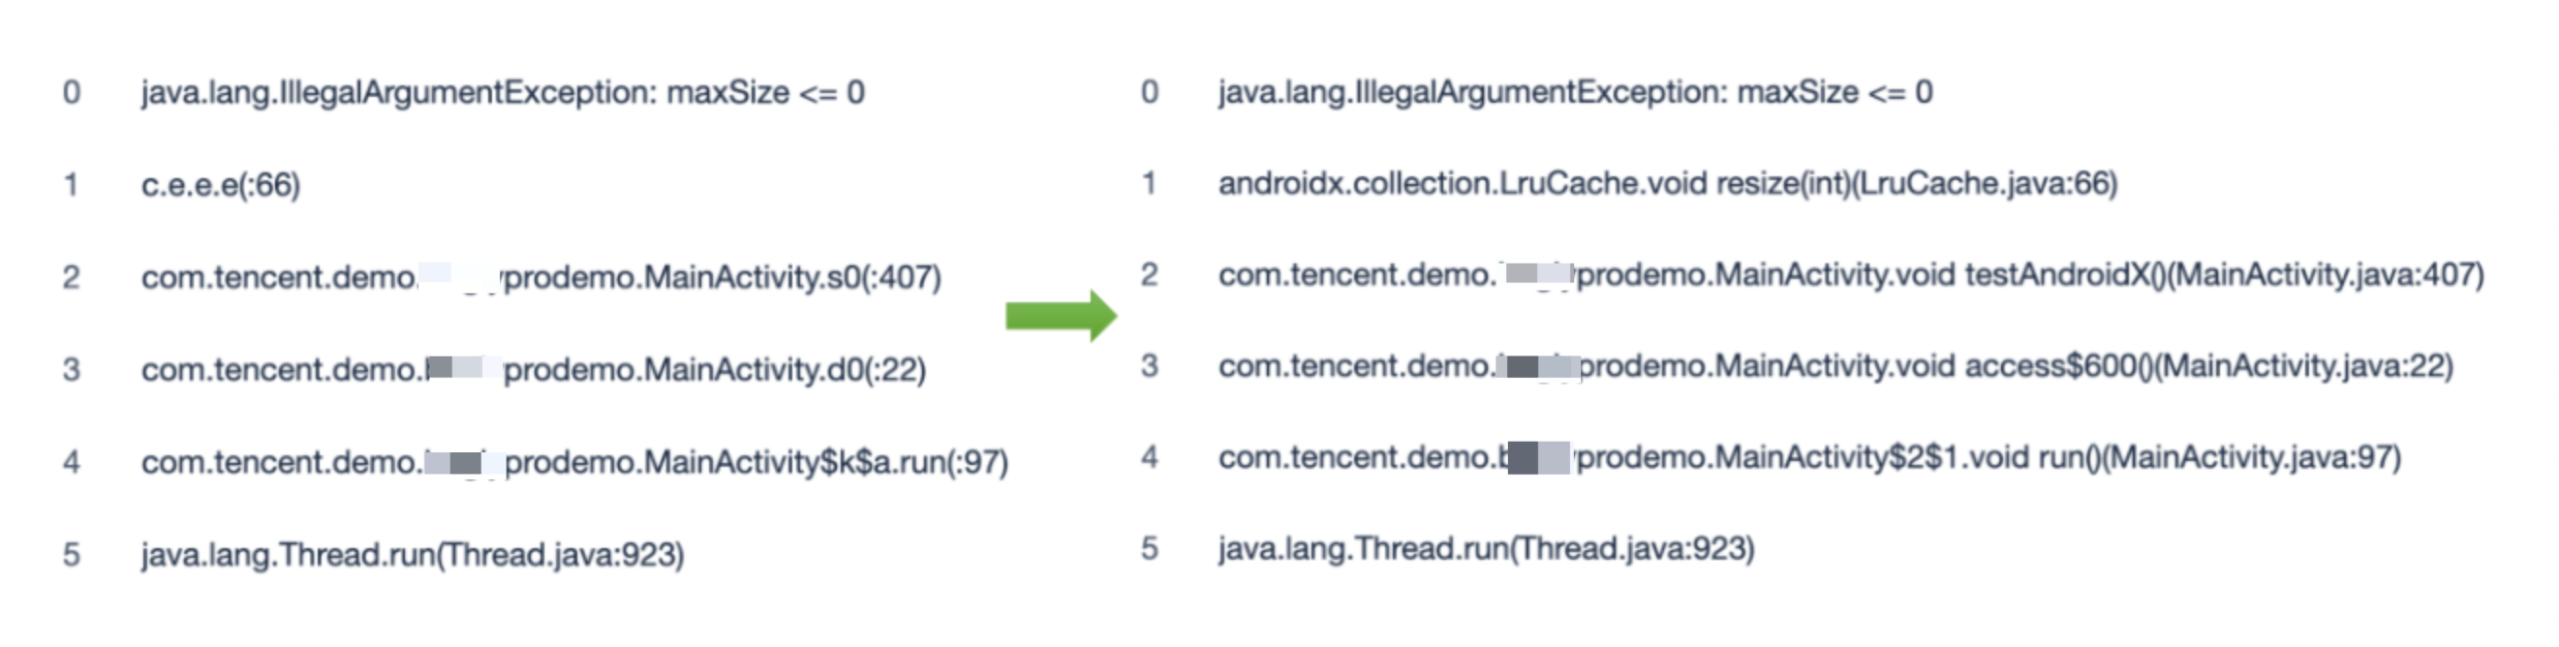
Task: Select the MainActivity$2$1 void run() frame
Action: pos(1809,458)
